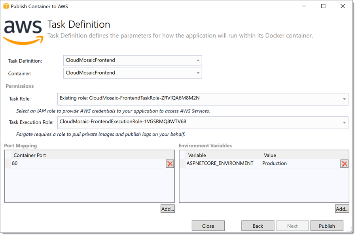Close the dialog using title bar X
This screenshot has height=236, width=356.
point(343,6)
